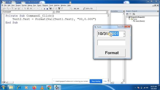Select the Forms folder tree item
The image size is (160, 90).
tap(135, 19)
